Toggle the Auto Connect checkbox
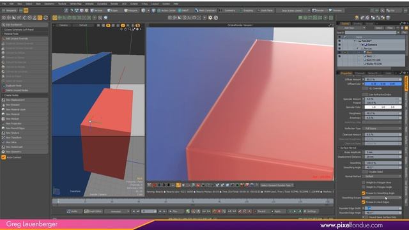Viewport: 409px width, 230px height. click(4, 158)
